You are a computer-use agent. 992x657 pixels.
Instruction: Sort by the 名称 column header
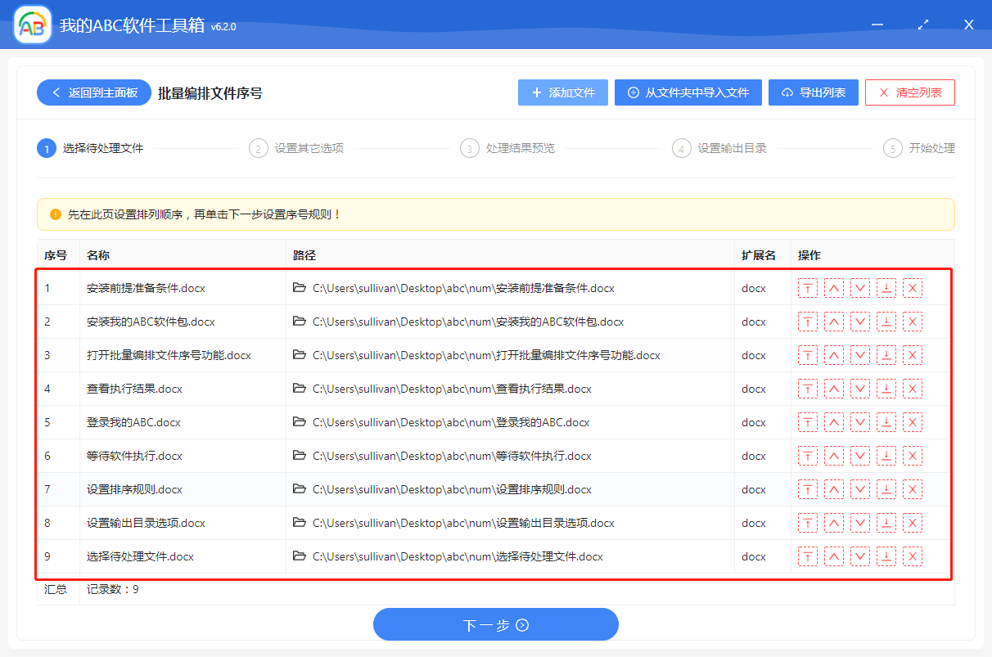coord(98,255)
